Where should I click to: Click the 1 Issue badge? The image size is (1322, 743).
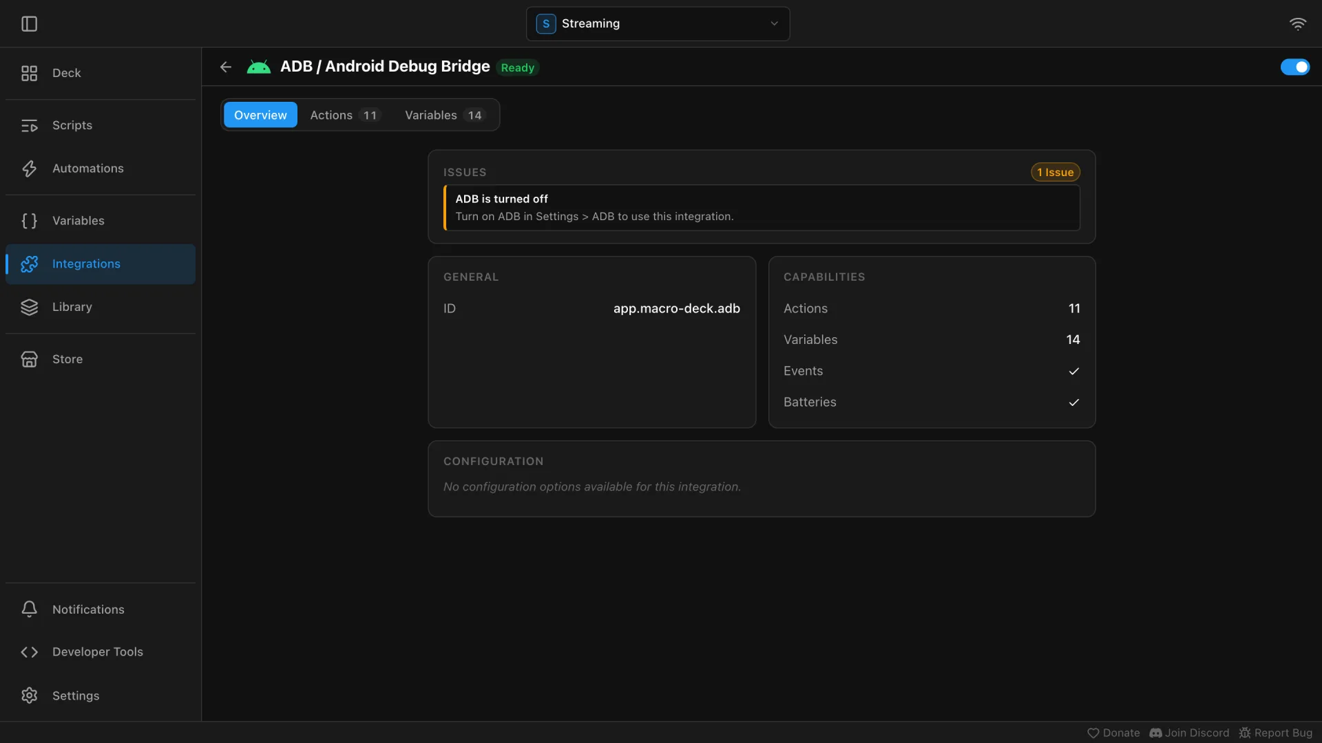(1055, 172)
